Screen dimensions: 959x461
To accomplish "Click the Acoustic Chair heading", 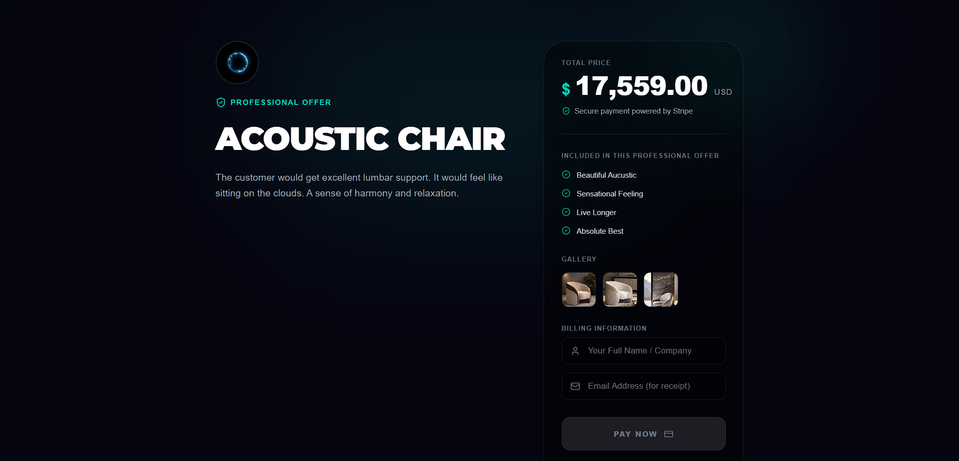I will 360,139.
